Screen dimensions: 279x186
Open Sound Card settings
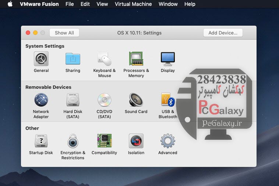point(136,100)
